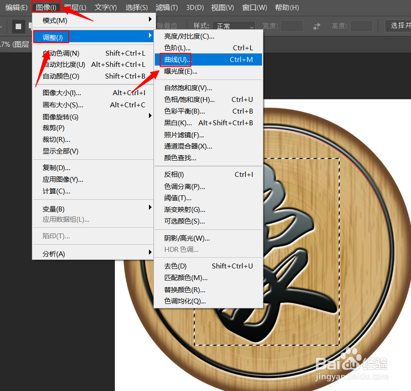The width and height of the screenshot is (411, 391).
Task: Open 通道混合器(X)... adjustment
Action: click(x=208, y=146)
